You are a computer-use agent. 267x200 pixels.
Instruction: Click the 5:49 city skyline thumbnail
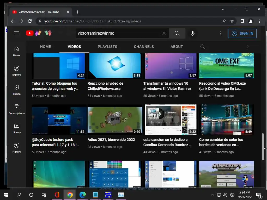click(227, 120)
